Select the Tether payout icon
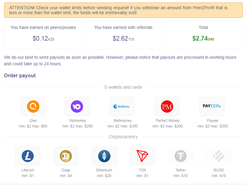 (181, 156)
